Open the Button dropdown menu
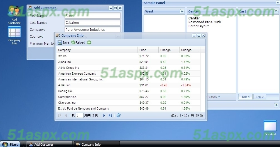Screen dimensions: 280x147 (214, 97)
